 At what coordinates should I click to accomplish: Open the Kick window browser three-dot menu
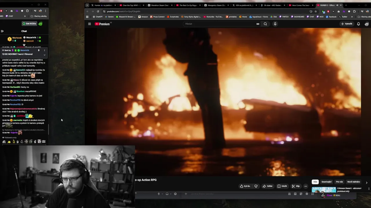coord(46,11)
